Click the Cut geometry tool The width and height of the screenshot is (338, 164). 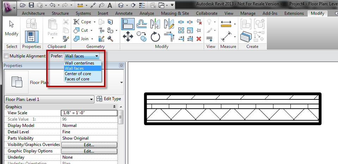point(81,30)
